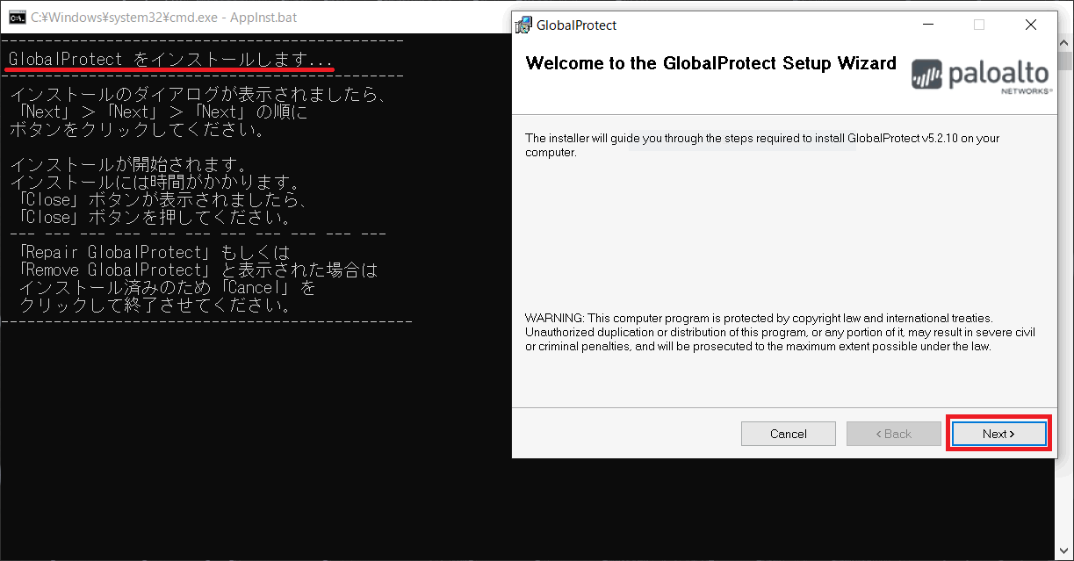Click the Palo Alto Networks logo
The width and height of the screenshot is (1074, 561).
coord(981,76)
